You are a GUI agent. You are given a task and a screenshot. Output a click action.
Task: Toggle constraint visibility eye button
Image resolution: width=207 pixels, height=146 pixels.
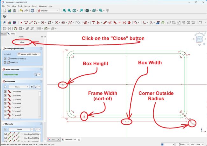(x=32, y=87)
